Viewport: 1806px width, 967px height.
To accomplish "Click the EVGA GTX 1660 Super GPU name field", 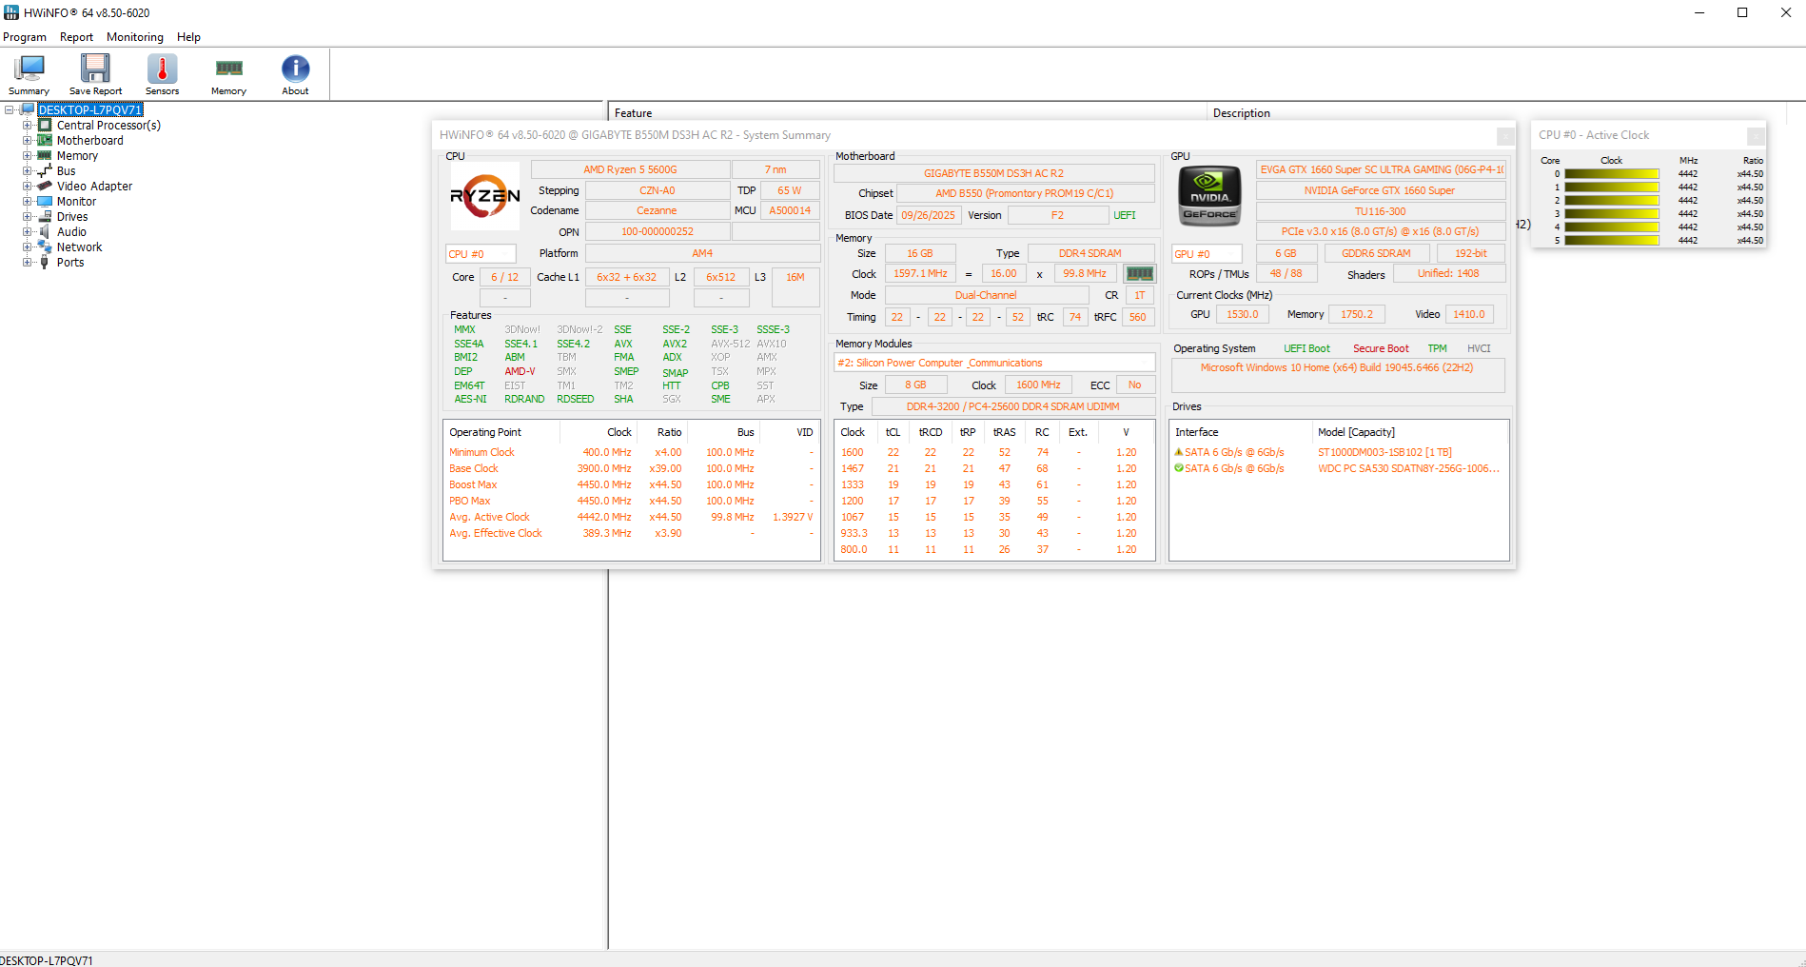I will [1381, 169].
